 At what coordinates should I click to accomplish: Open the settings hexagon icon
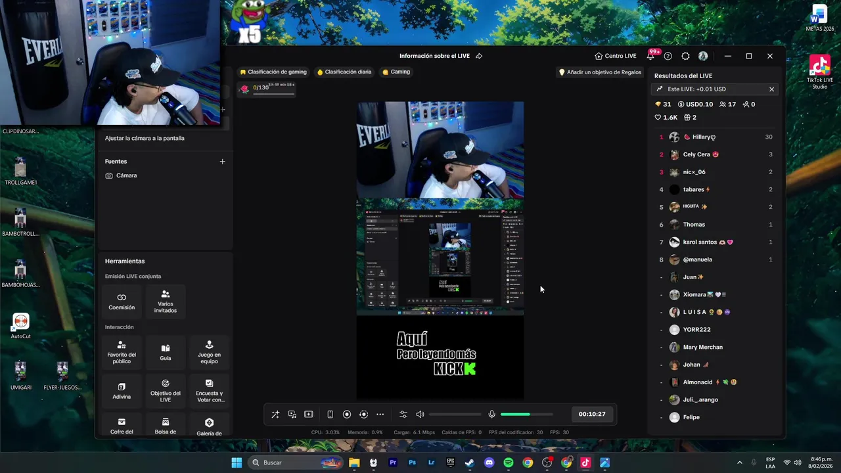pos(685,56)
